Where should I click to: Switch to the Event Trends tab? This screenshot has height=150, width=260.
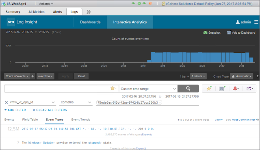tap(81, 120)
